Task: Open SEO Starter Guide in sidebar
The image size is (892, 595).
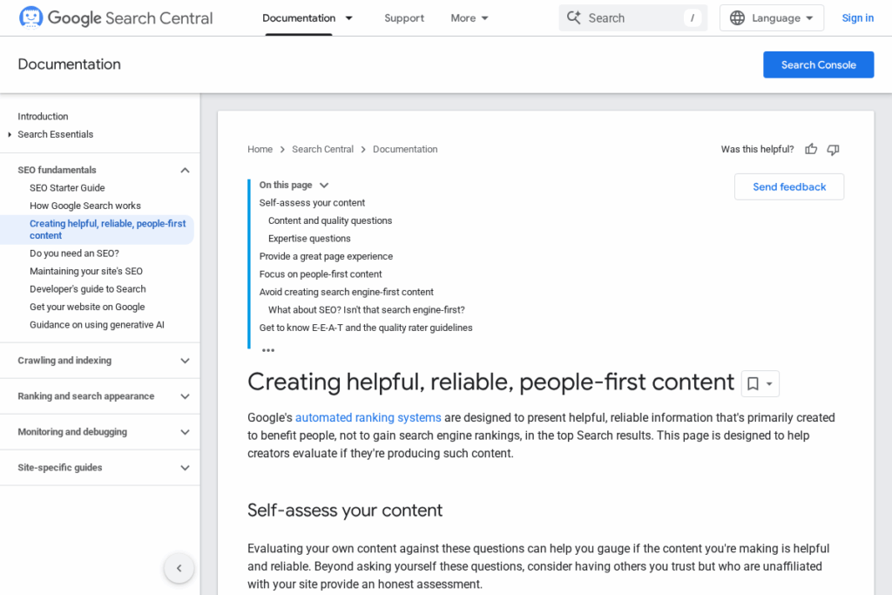Action: point(67,187)
